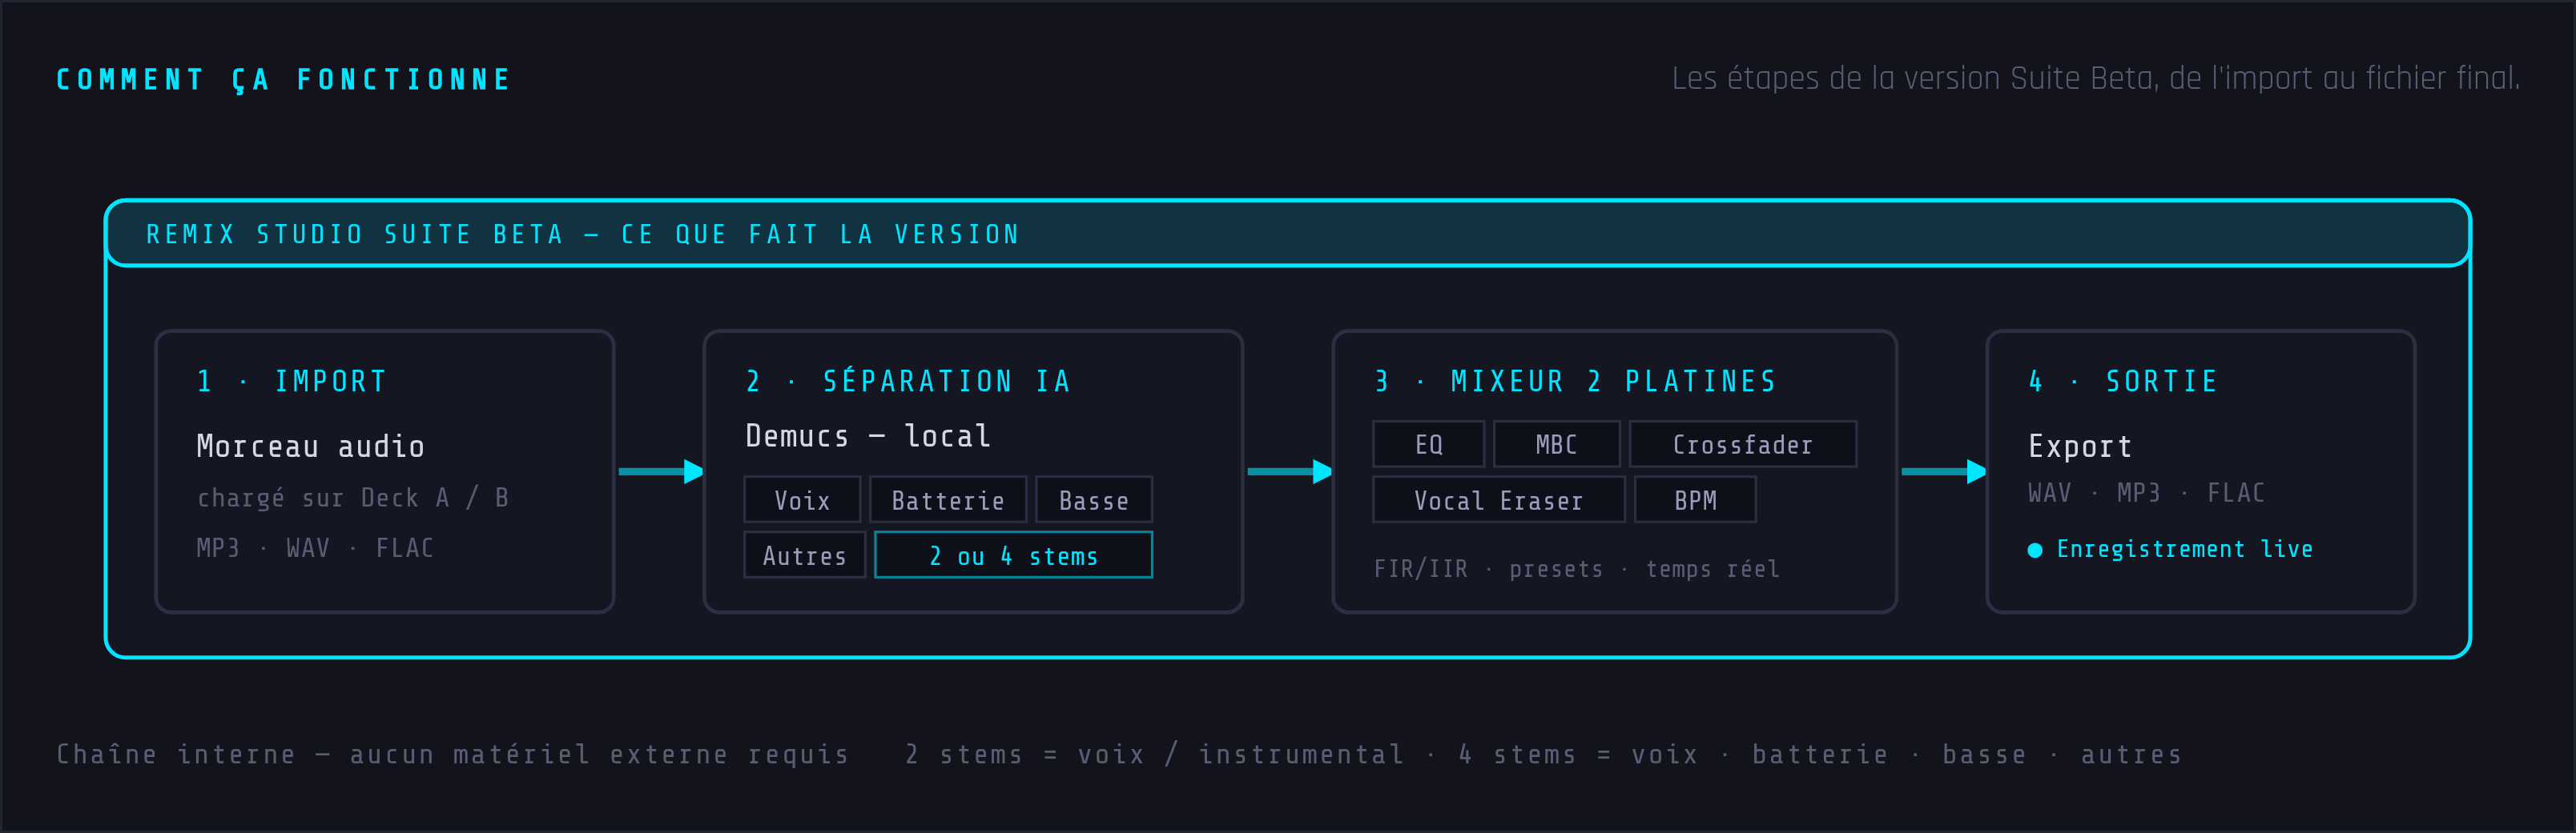
Task: Click the MBC chip
Action: click(x=1557, y=444)
